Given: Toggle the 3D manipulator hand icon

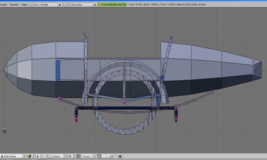Looking at the screenshot, I should point(50,156).
